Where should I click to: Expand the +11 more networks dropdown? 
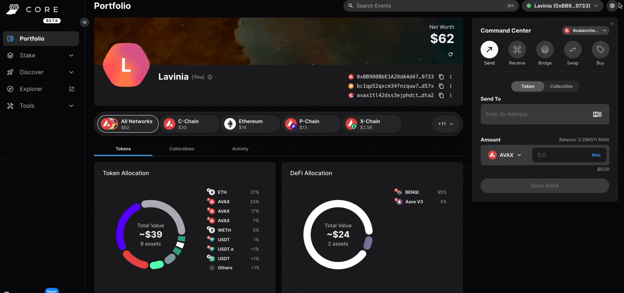(x=445, y=124)
